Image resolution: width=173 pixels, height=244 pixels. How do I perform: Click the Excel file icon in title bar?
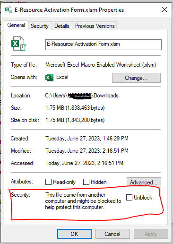9,10
